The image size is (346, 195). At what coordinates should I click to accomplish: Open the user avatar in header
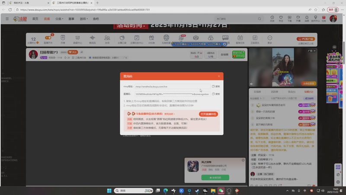click(333, 19)
